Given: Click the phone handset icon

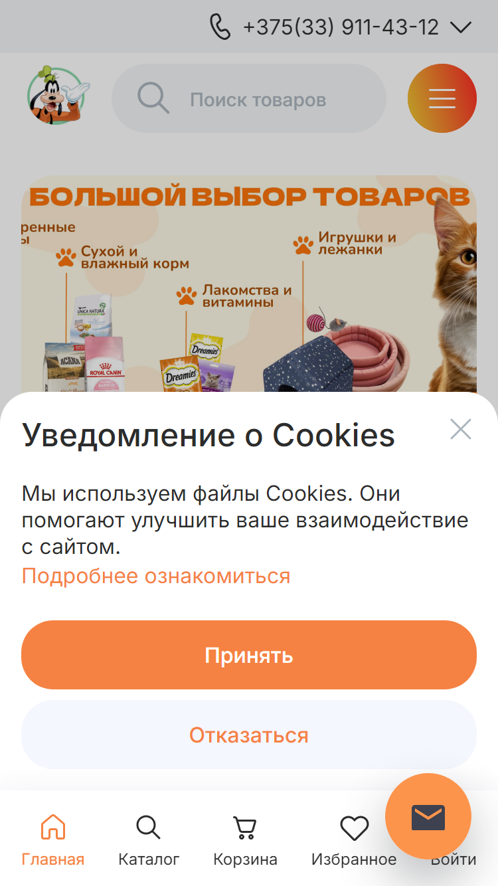Looking at the screenshot, I should 220,27.
